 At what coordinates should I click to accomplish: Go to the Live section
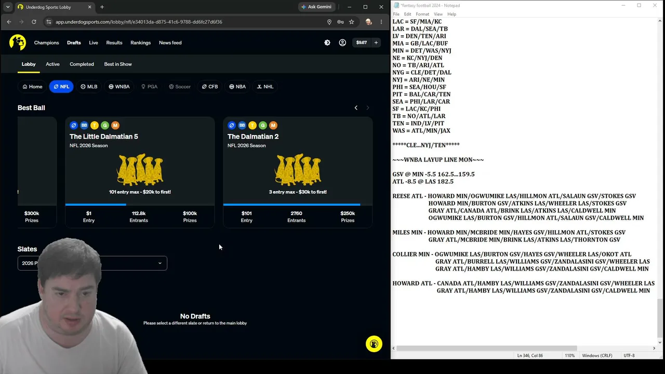pyautogui.click(x=94, y=43)
